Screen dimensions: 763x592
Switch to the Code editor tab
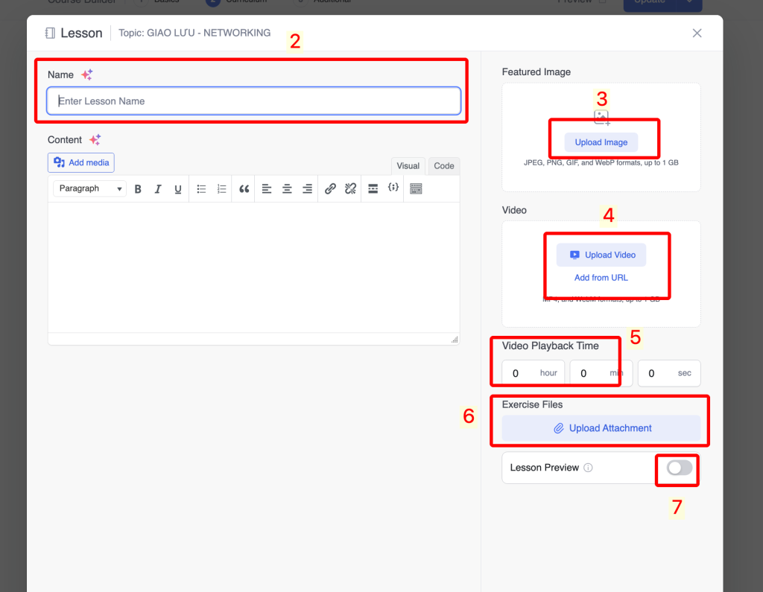pyautogui.click(x=444, y=166)
